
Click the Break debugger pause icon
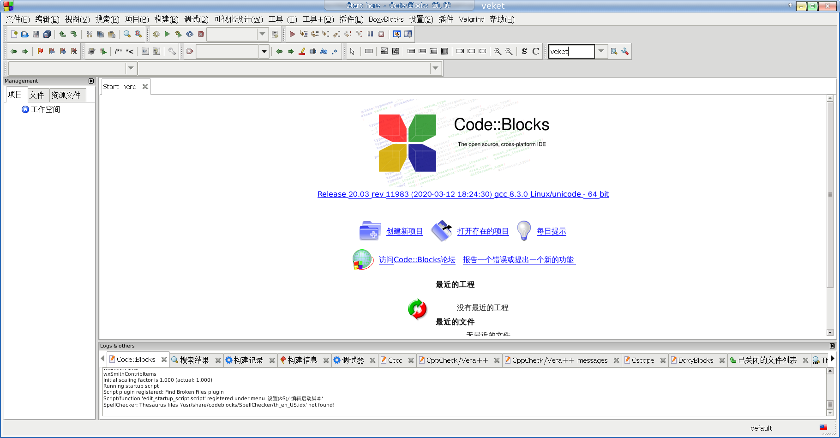coord(370,34)
